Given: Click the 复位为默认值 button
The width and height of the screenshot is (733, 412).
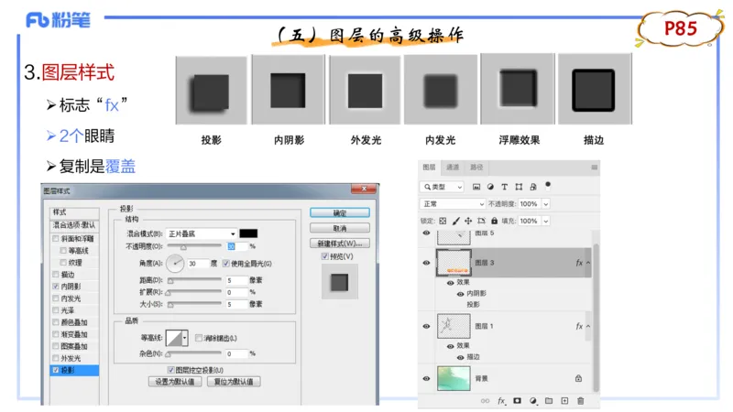Looking at the screenshot, I should pos(234,382).
